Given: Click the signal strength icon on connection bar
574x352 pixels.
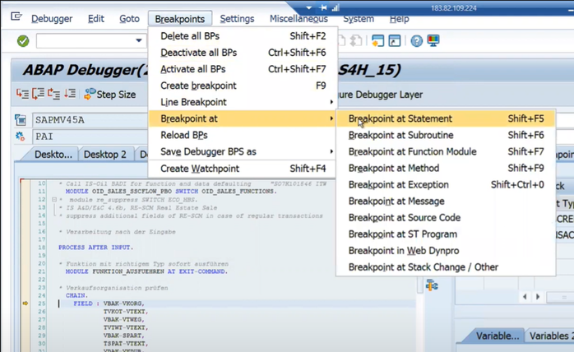Looking at the screenshot, I should [x=336, y=7].
